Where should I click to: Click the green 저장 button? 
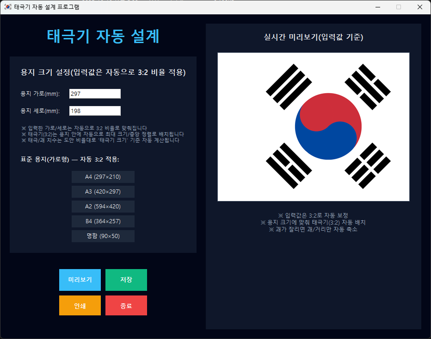(126, 280)
